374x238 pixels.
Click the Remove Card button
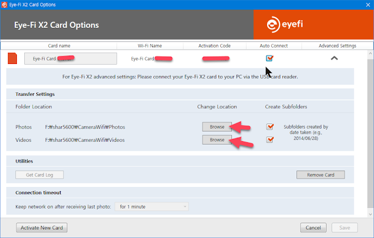[321, 175]
